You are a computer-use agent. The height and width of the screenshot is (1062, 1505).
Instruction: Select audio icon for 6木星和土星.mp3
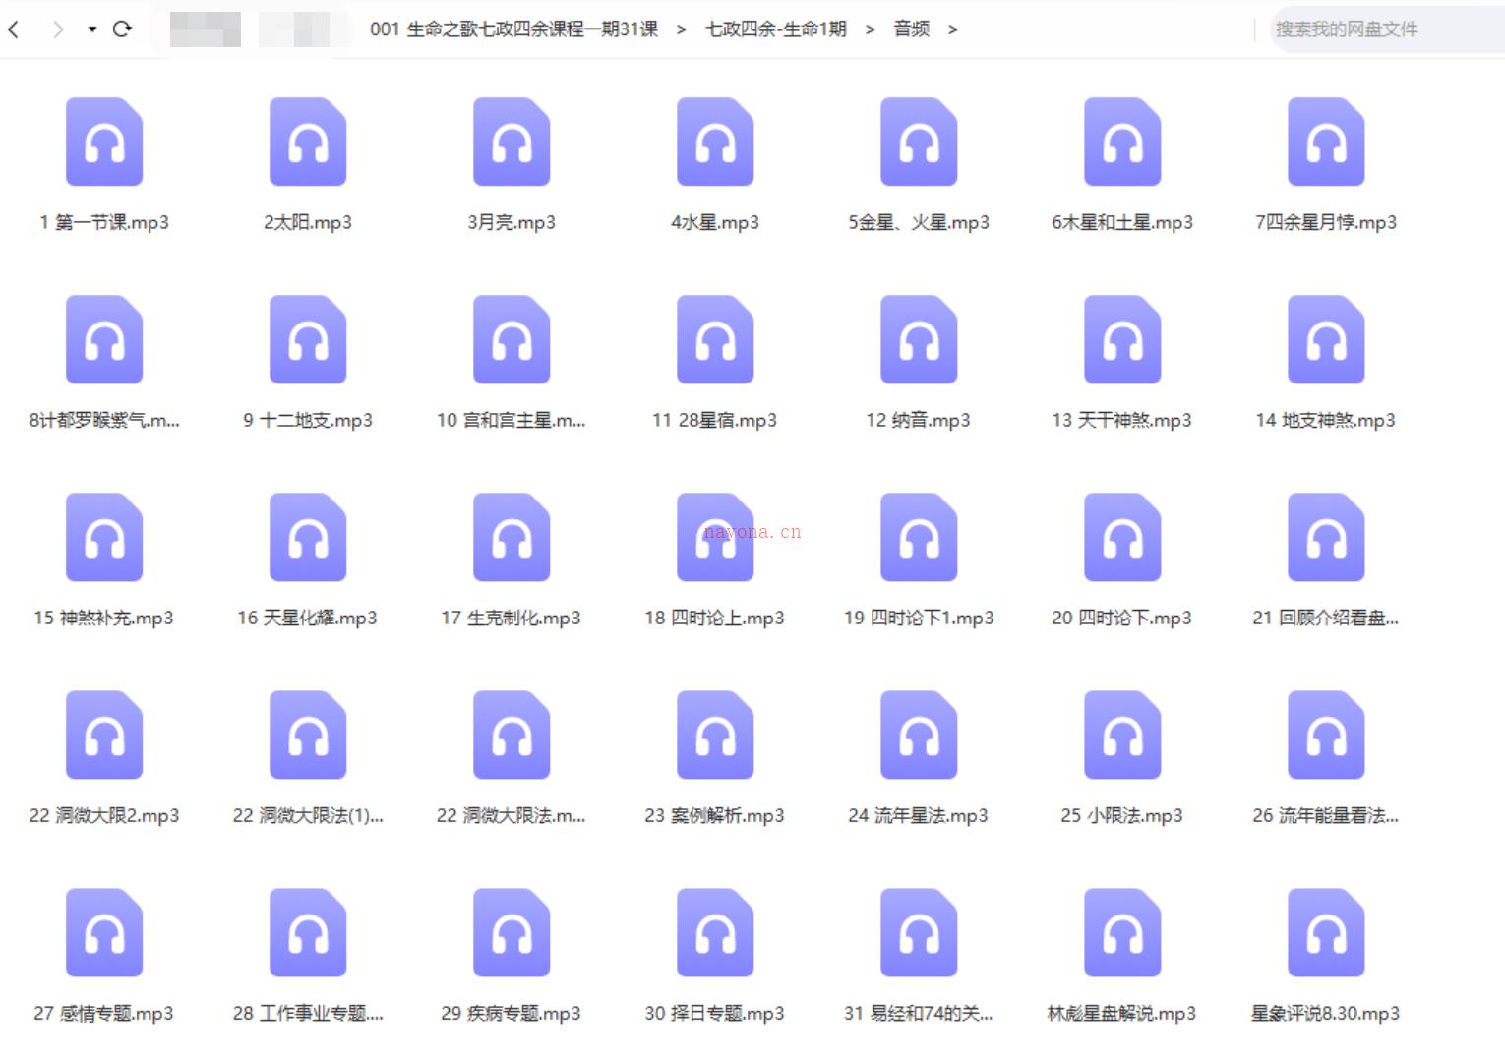(1122, 142)
